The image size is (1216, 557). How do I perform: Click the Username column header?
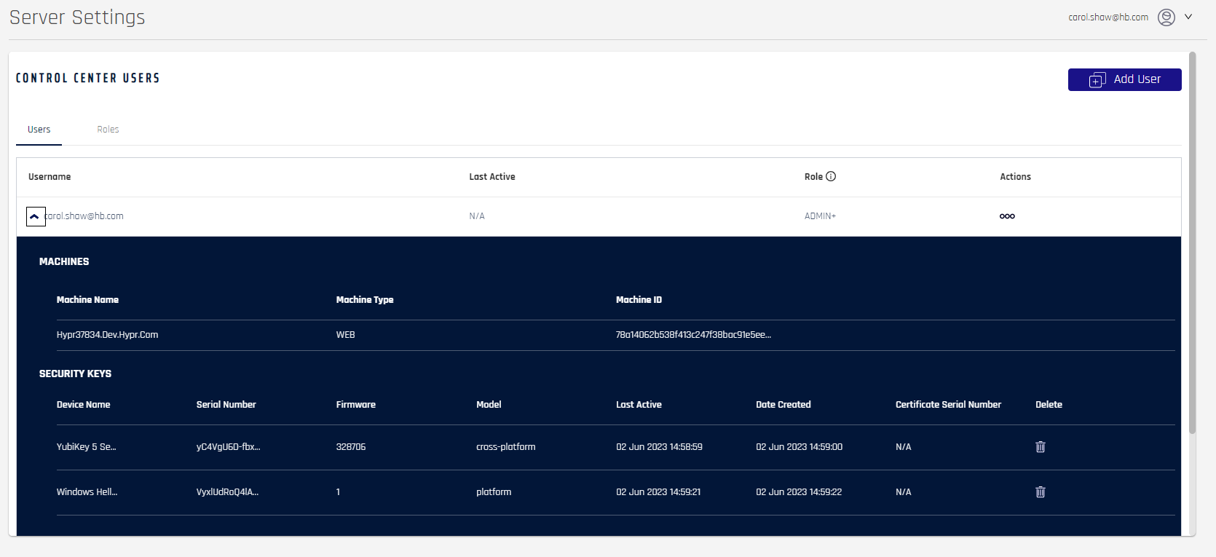pyautogui.click(x=50, y=177)
